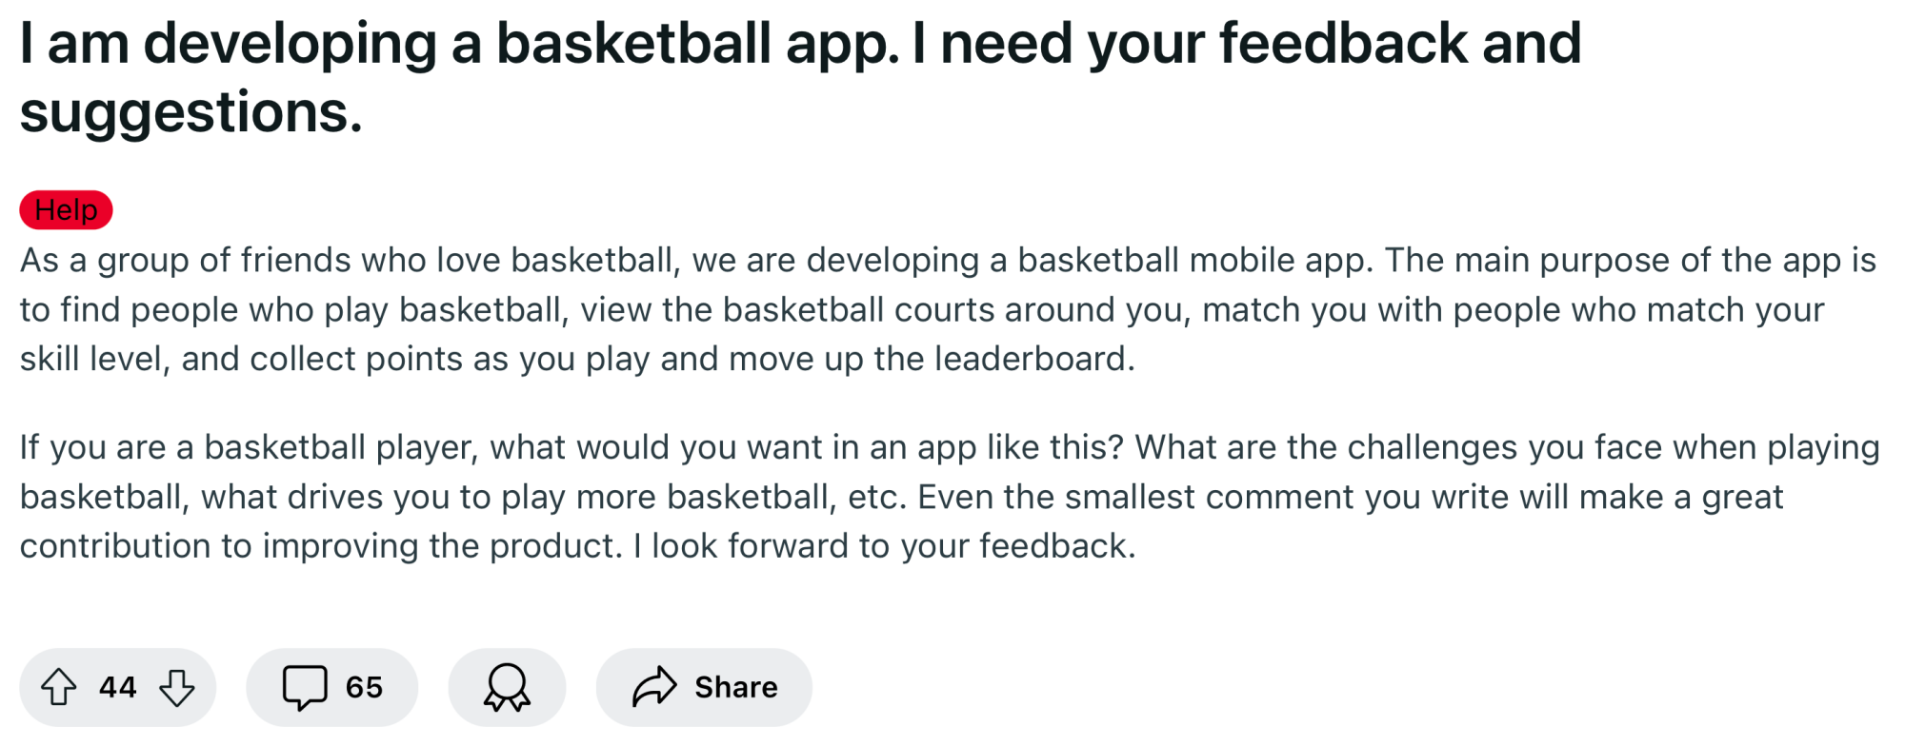Image resolution: width=1905 pixels, height=746 pixels.
Task: Click the vote score 44
Action: [118, 687]
